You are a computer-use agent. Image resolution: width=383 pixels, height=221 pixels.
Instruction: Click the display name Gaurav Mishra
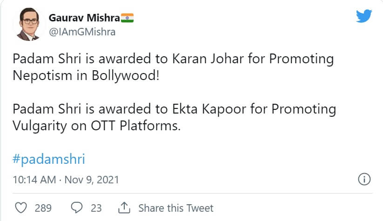point(84,19)
